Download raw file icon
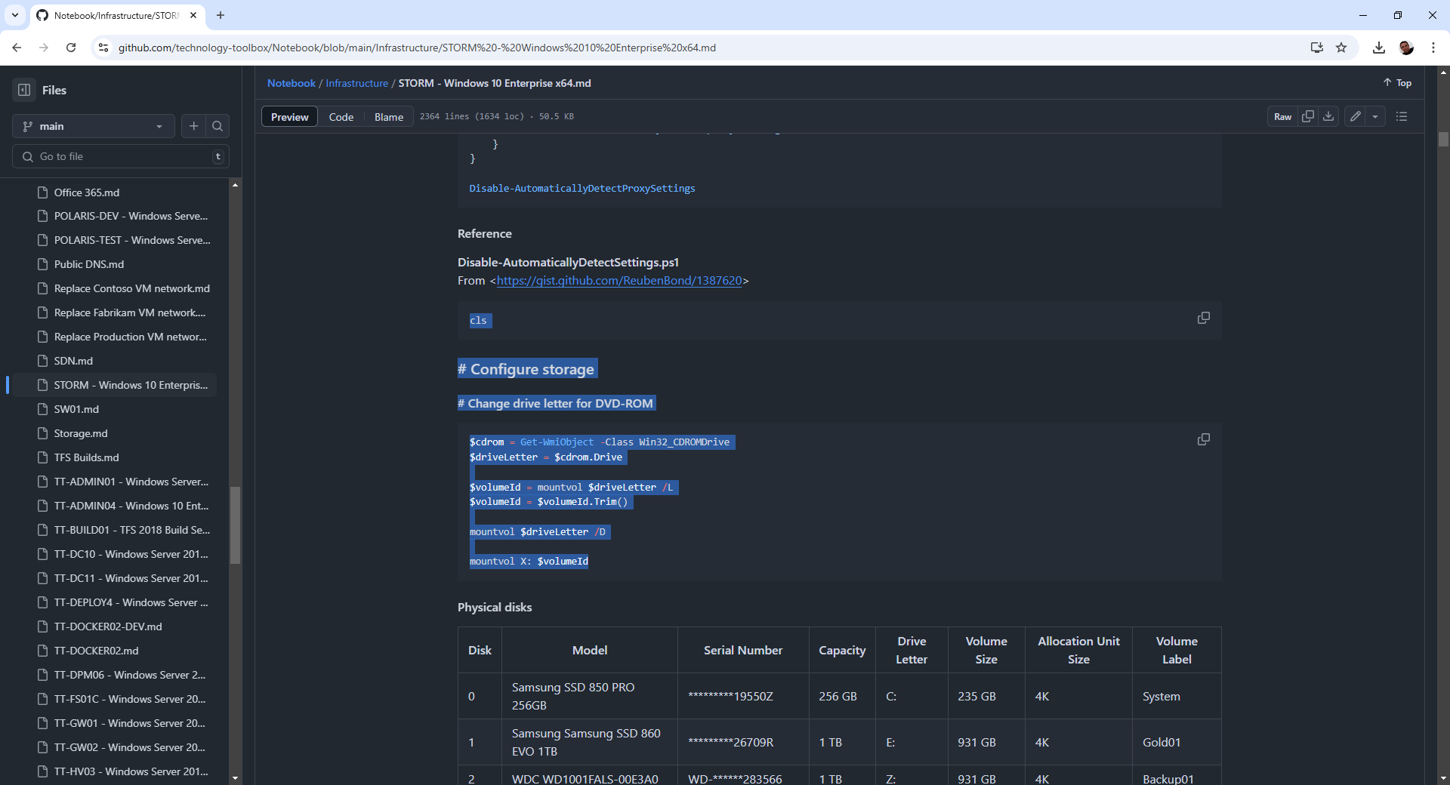Screen dimensions: 1450x785 click(1328, 116)
